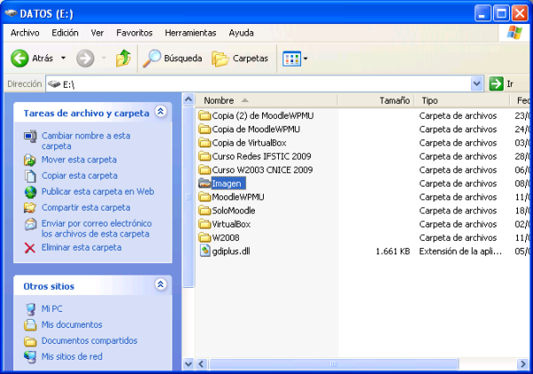This screenshot has height=374, width=533.
Task: Click the Atrás back arrow icon
Action: pyautogui.click(x=20, y=59)
